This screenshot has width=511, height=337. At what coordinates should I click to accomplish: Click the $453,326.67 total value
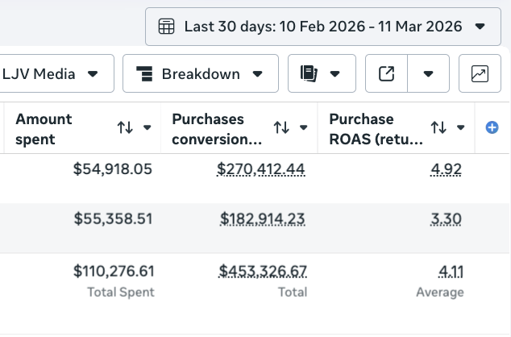(x=263, y=271)
